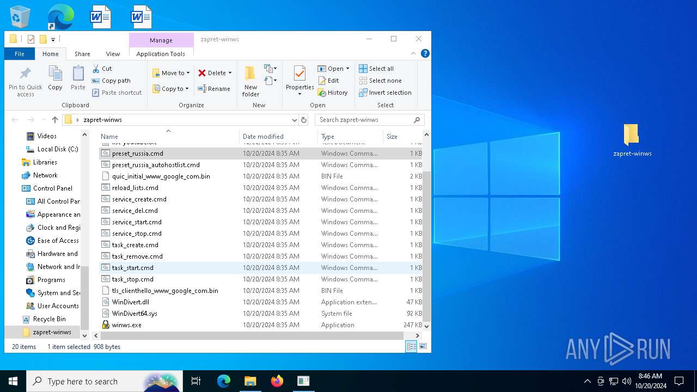Select Libraries in navigation pane
The width and height of the screenshot is (697, 392).
point(45,162)
